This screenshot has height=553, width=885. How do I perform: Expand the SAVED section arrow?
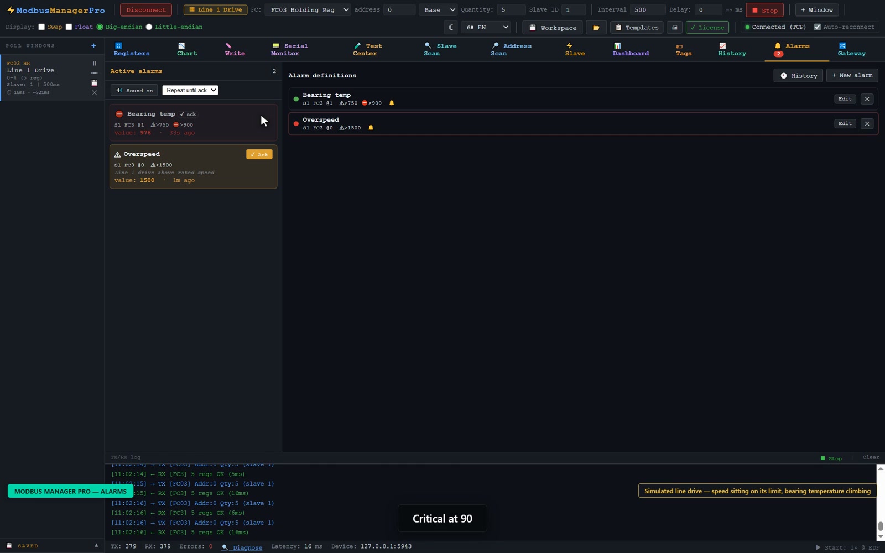pos(96,546)
